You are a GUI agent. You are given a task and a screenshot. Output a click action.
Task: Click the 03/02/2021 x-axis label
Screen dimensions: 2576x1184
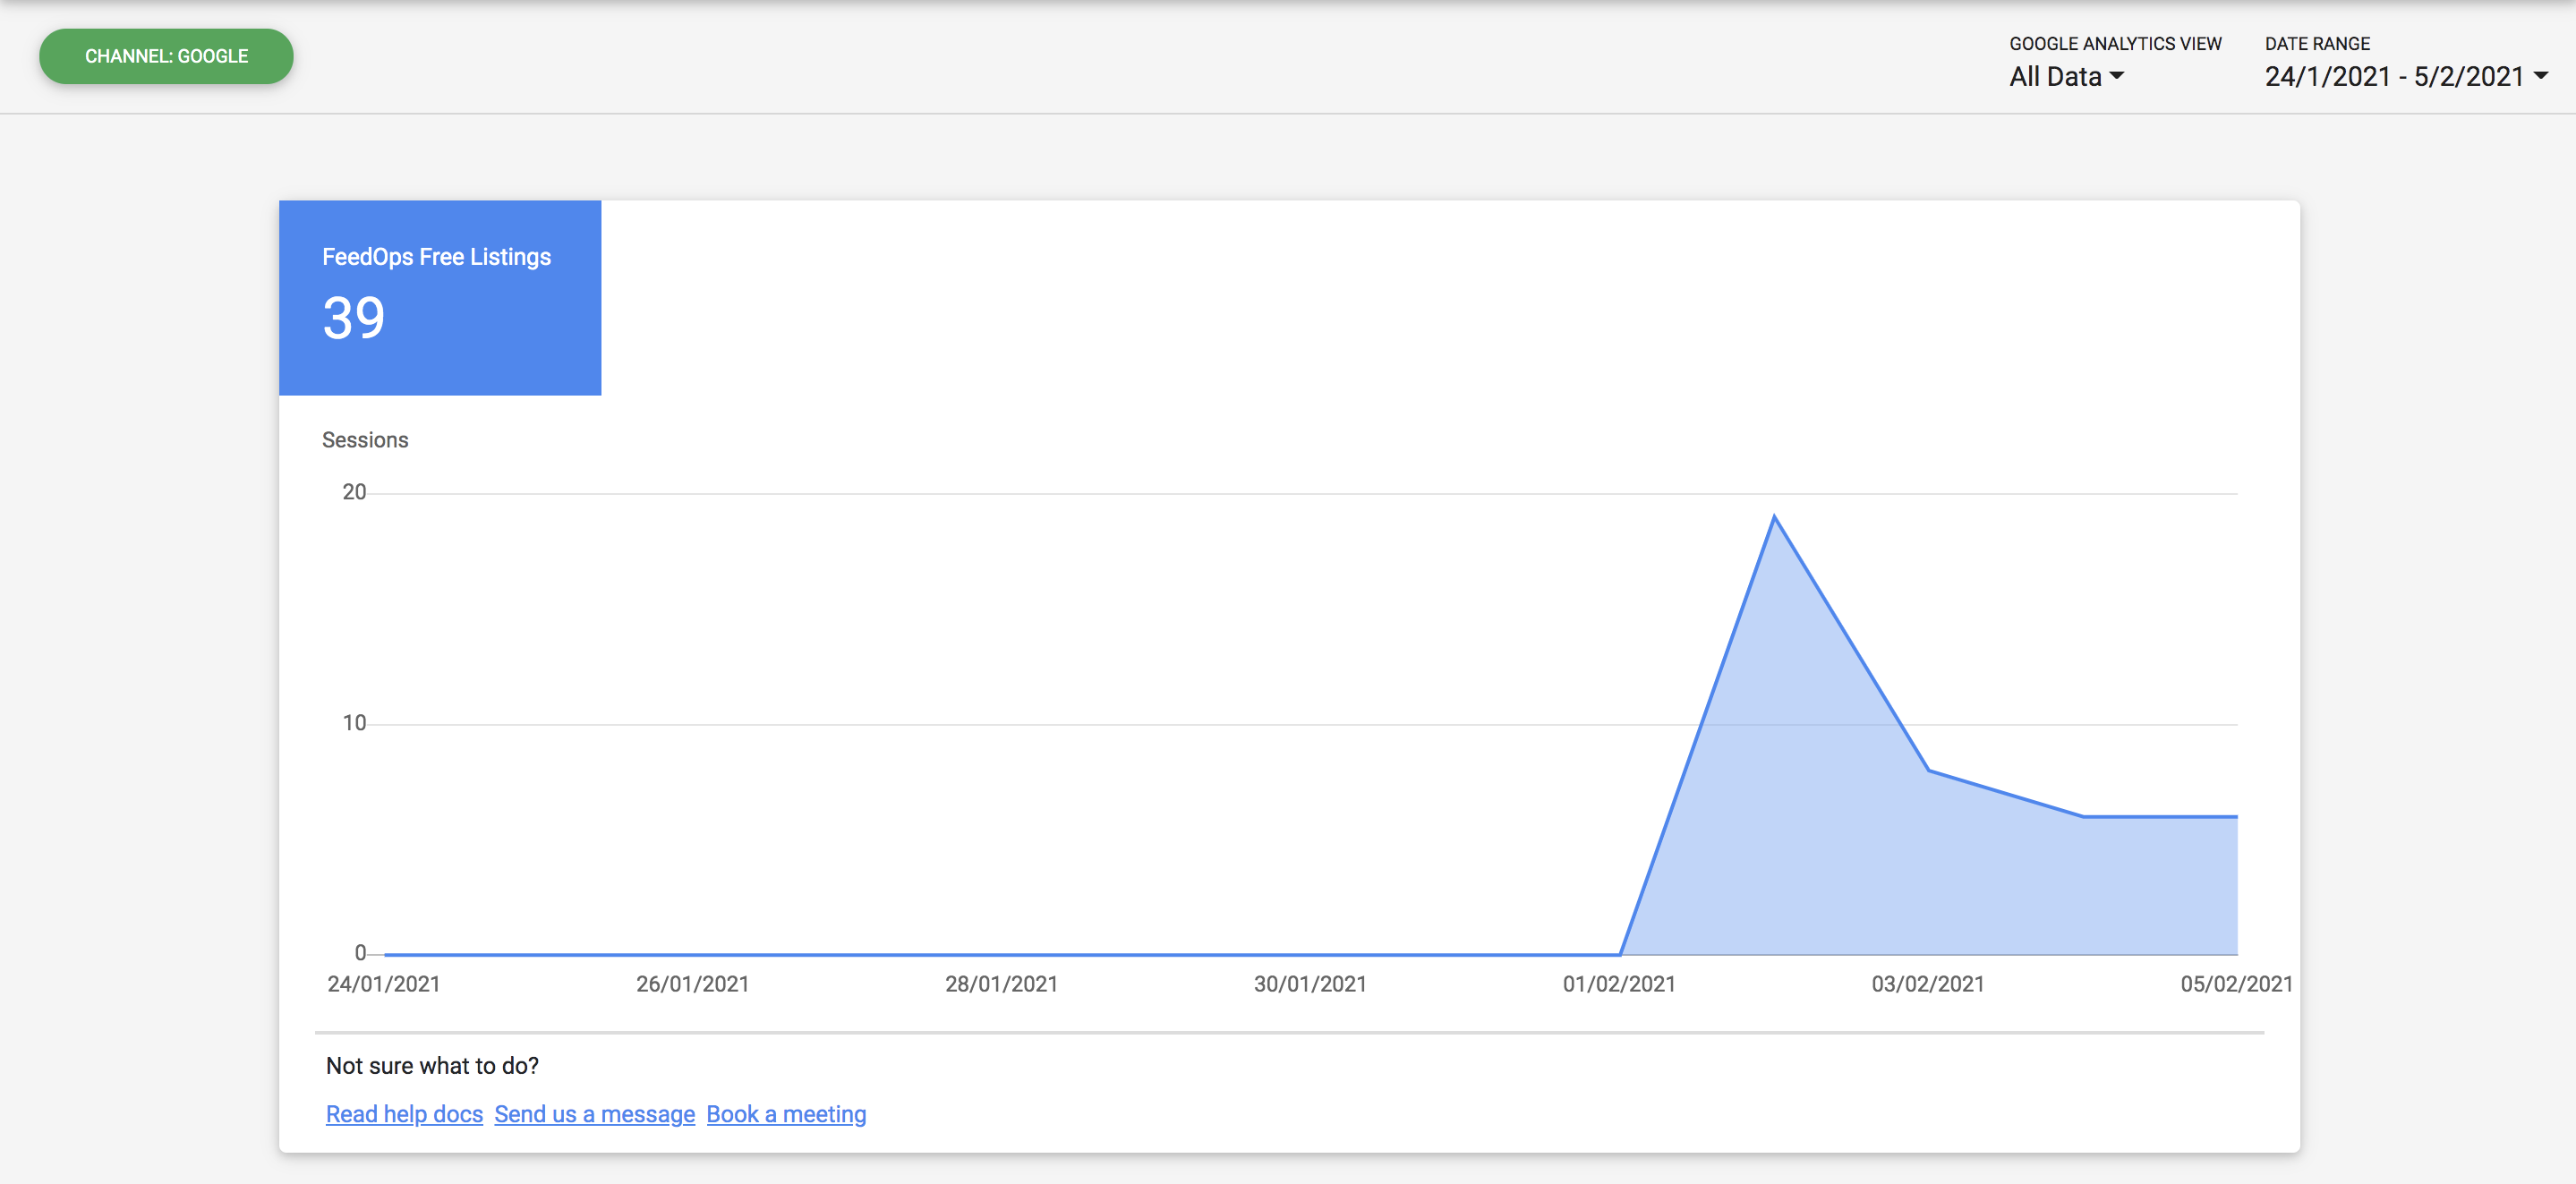click(1928, 984)
